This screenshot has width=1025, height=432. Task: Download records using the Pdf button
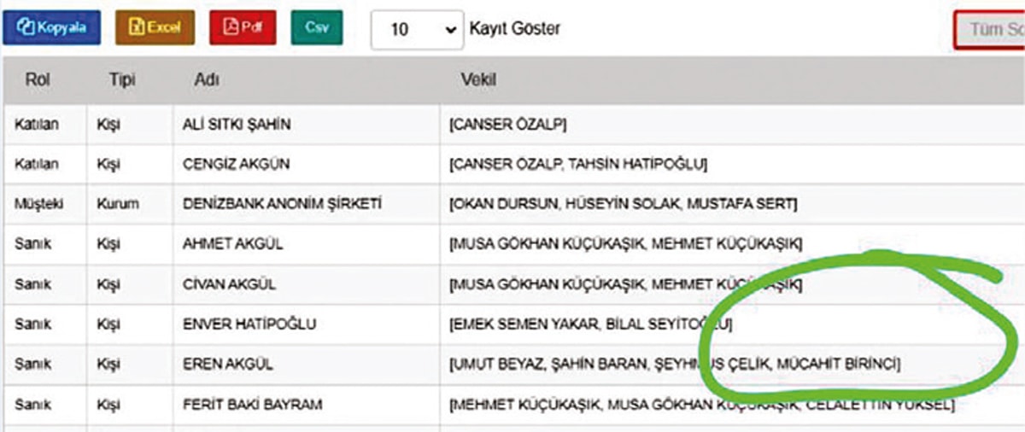[243, 27]
